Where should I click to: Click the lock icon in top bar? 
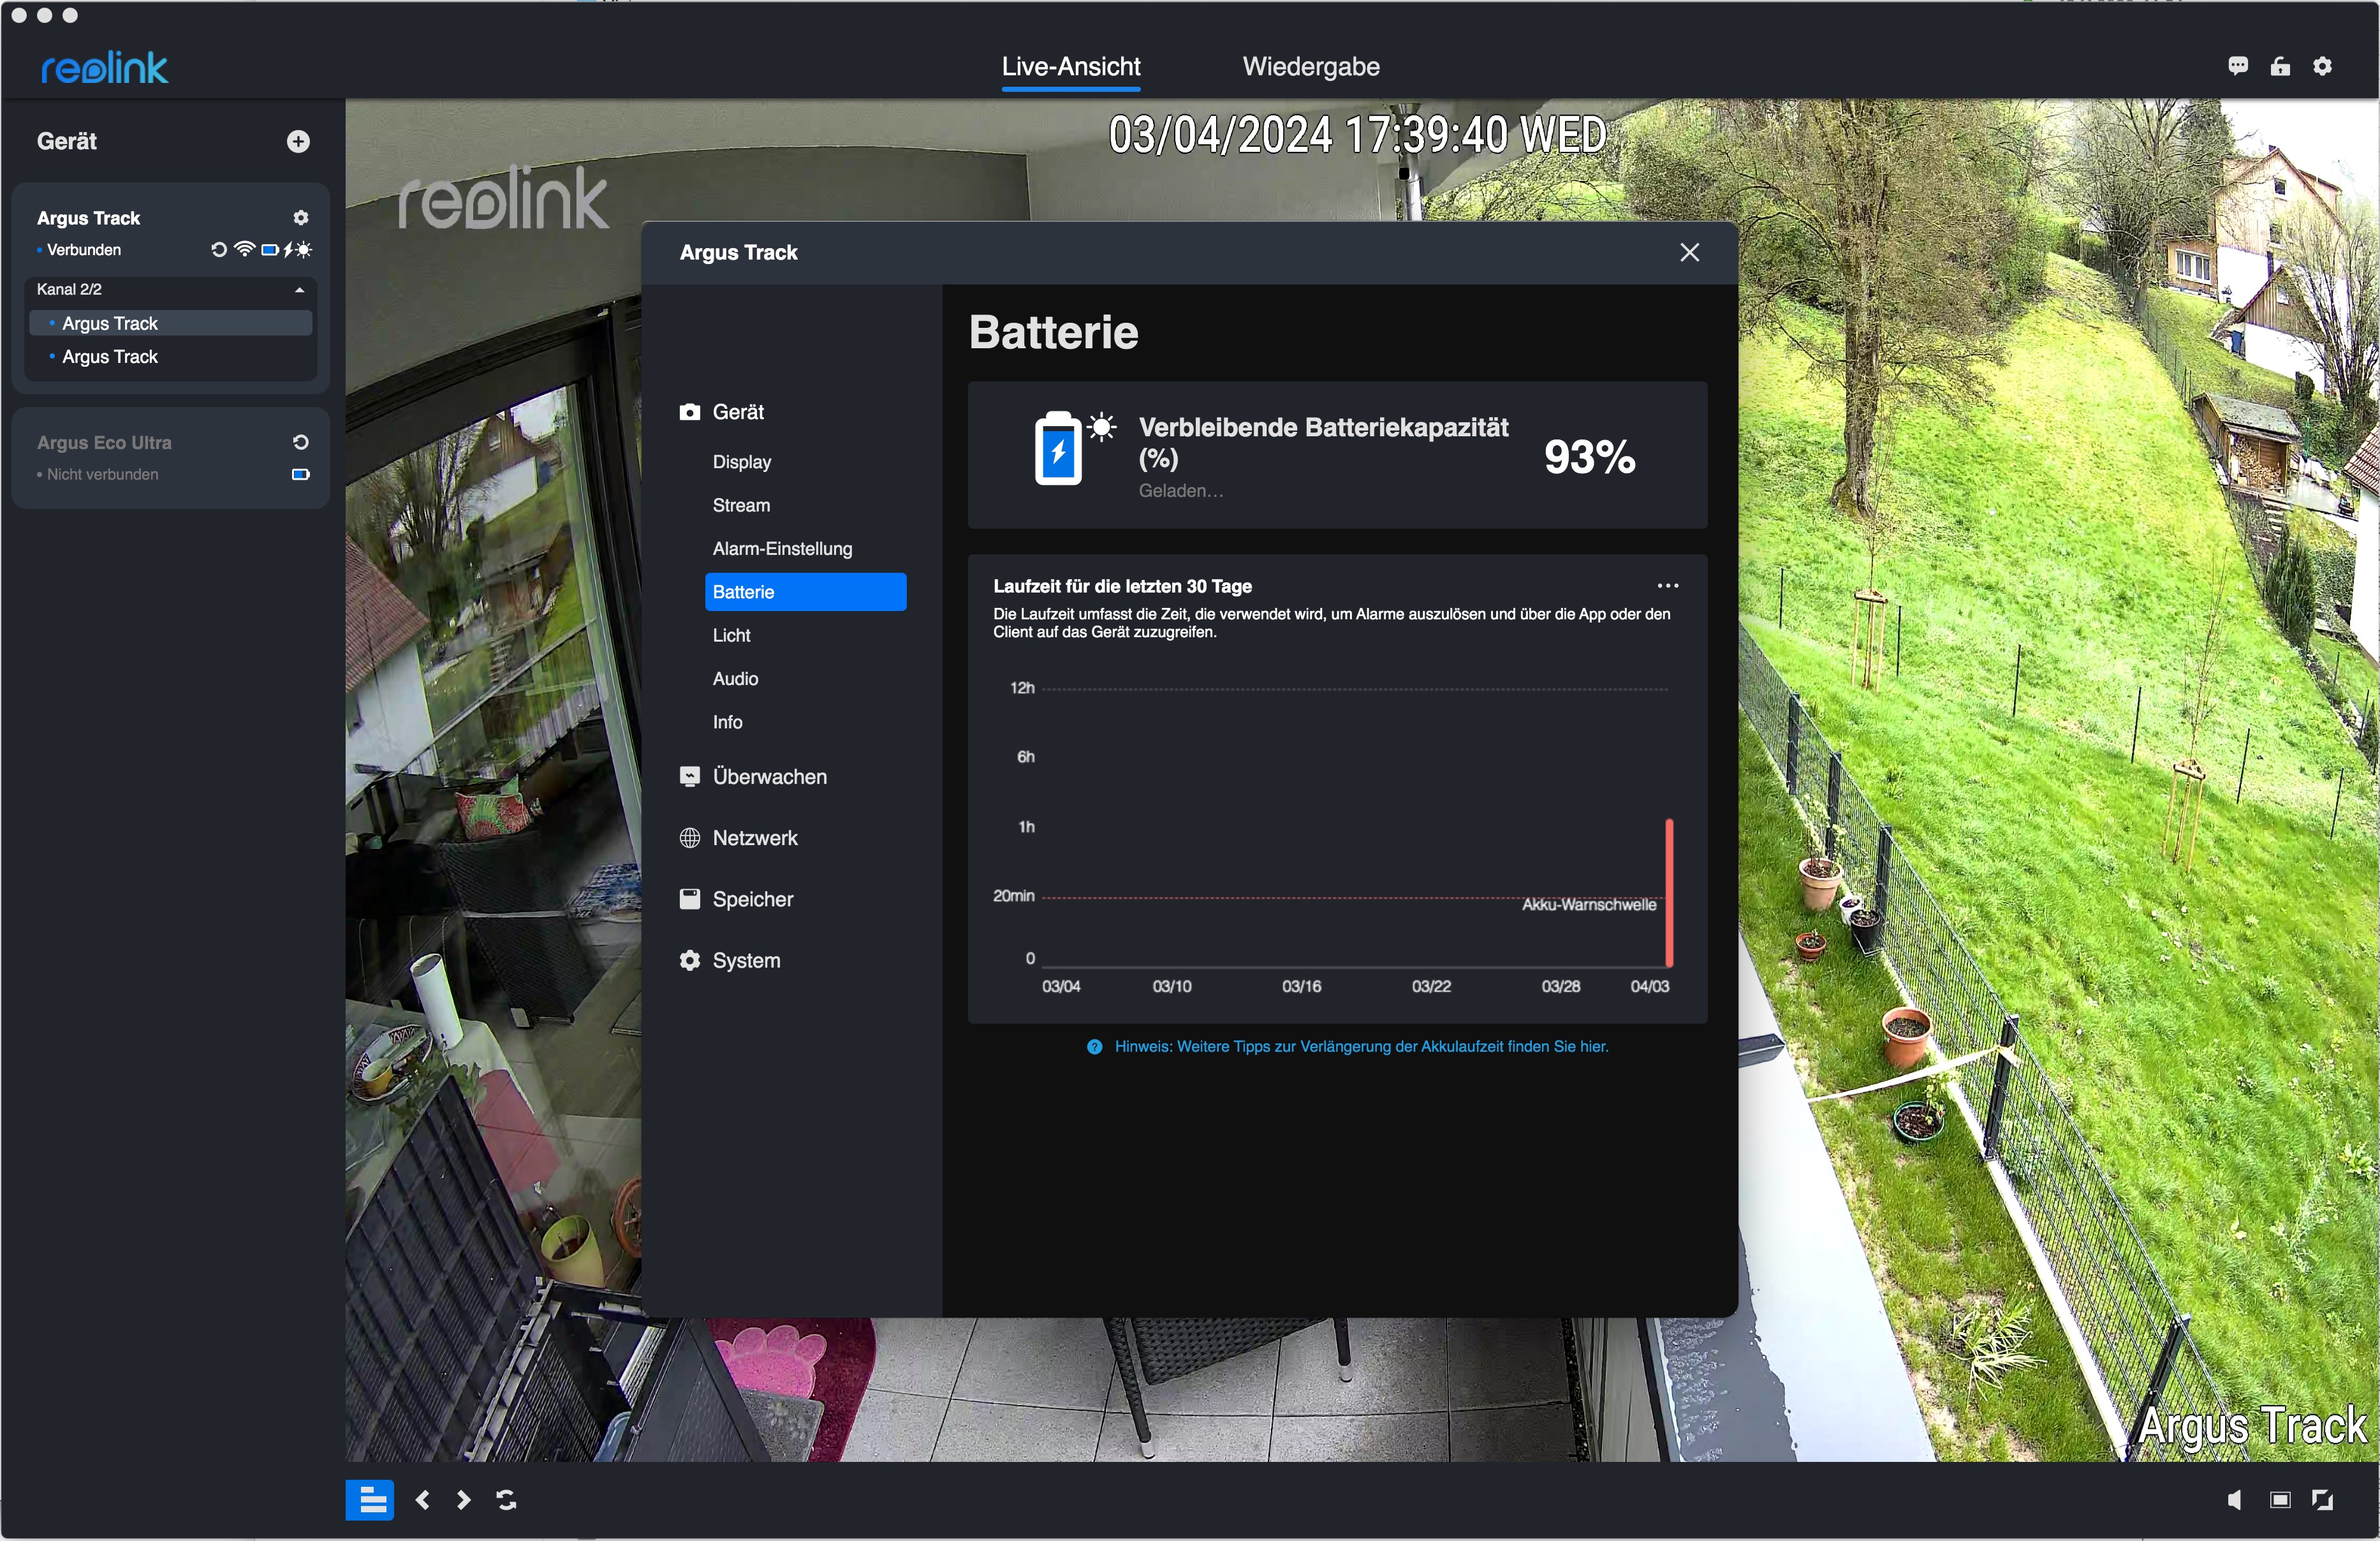[x=2280, y=66]
